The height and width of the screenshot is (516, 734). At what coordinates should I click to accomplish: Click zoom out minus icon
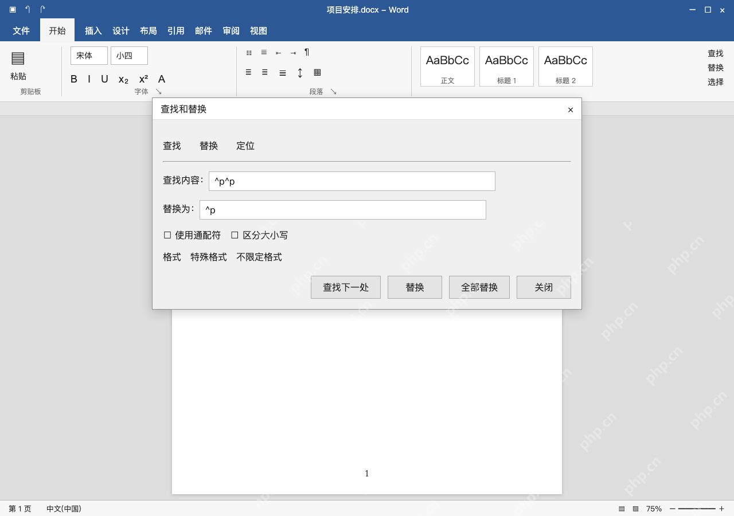click(x=673, y=509)
